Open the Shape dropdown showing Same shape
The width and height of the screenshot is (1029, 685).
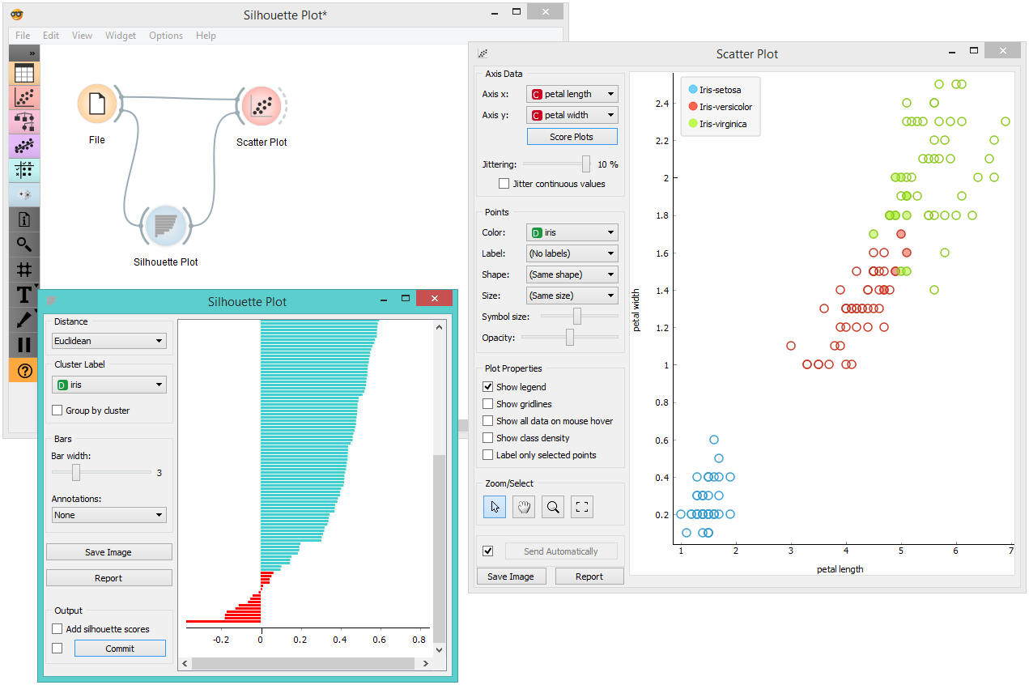pos(572,274)
